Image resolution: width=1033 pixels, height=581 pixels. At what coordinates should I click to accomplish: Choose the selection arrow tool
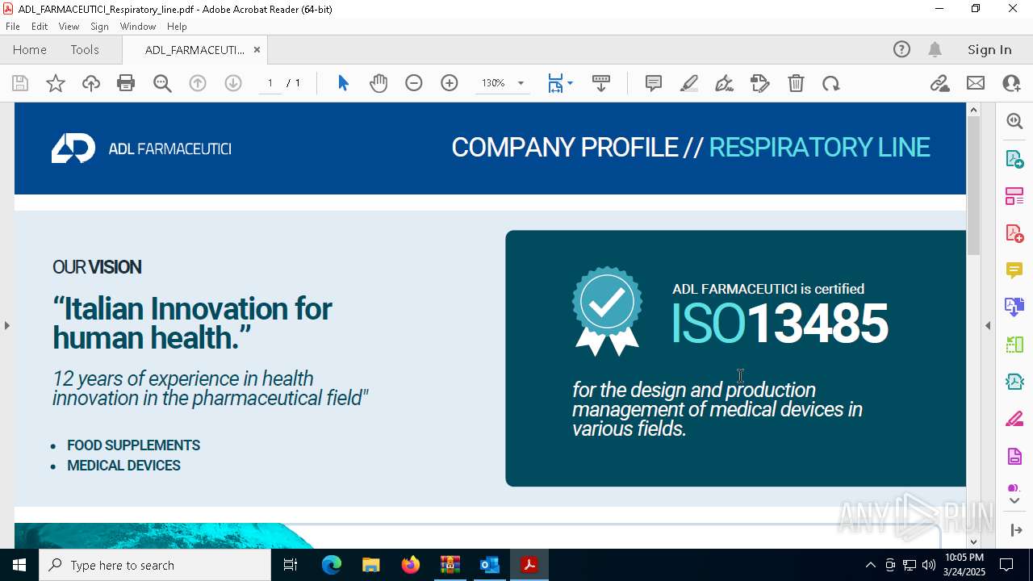(x=343, y=83)
